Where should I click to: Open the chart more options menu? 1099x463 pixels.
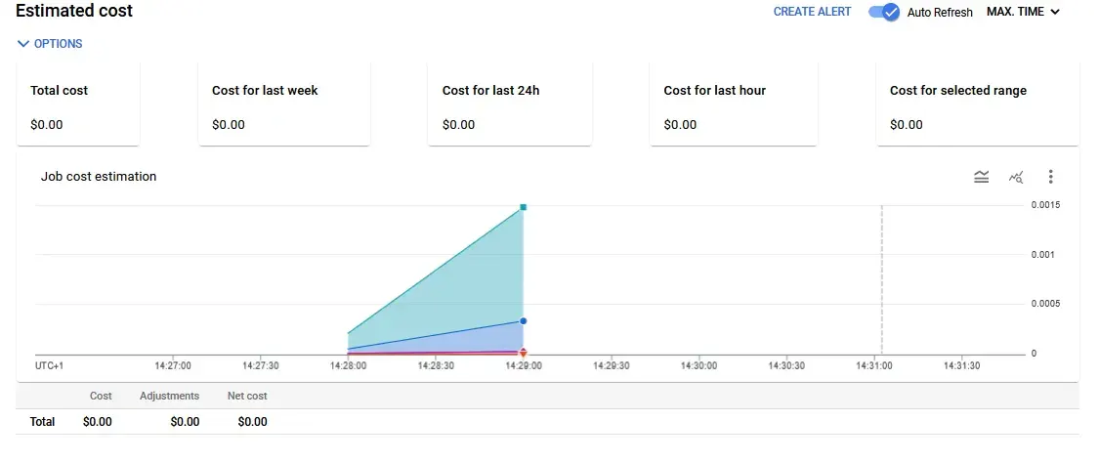[x=1050, y=177]
